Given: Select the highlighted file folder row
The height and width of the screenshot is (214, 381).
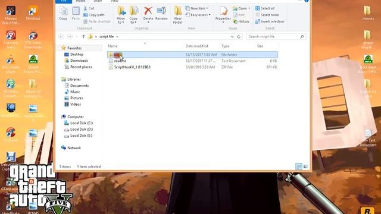Looking at the screenshot, I should click(x=192, y=55).
